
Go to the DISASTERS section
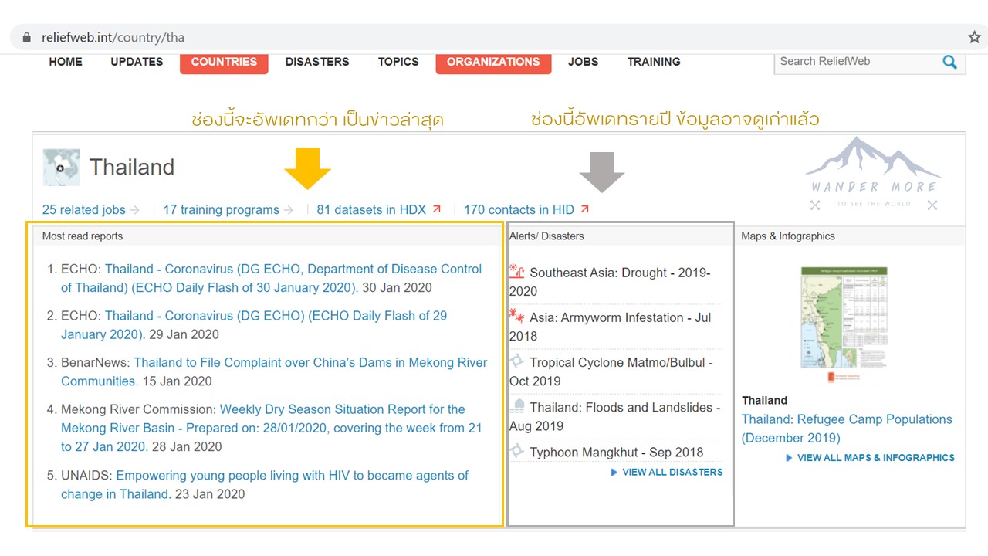[x=317, y=62]
